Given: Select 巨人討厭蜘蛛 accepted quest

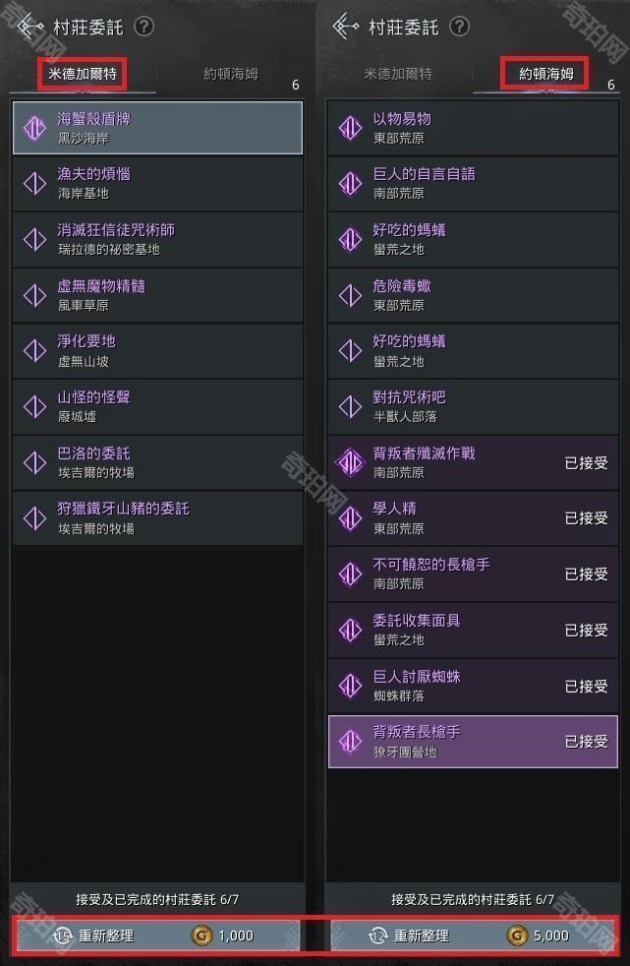Looking at the screenshot, I should [x=473, y=686].
